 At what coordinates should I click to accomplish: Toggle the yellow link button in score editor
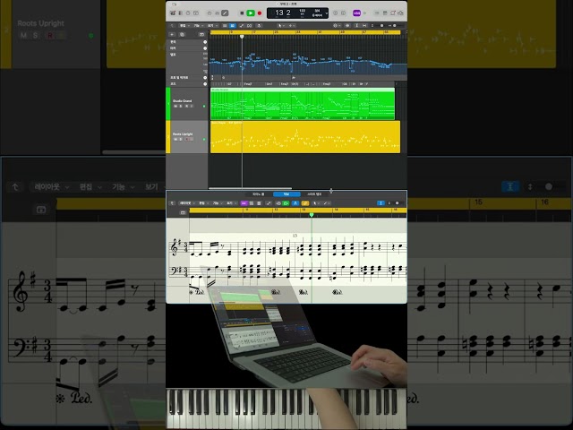305,203
